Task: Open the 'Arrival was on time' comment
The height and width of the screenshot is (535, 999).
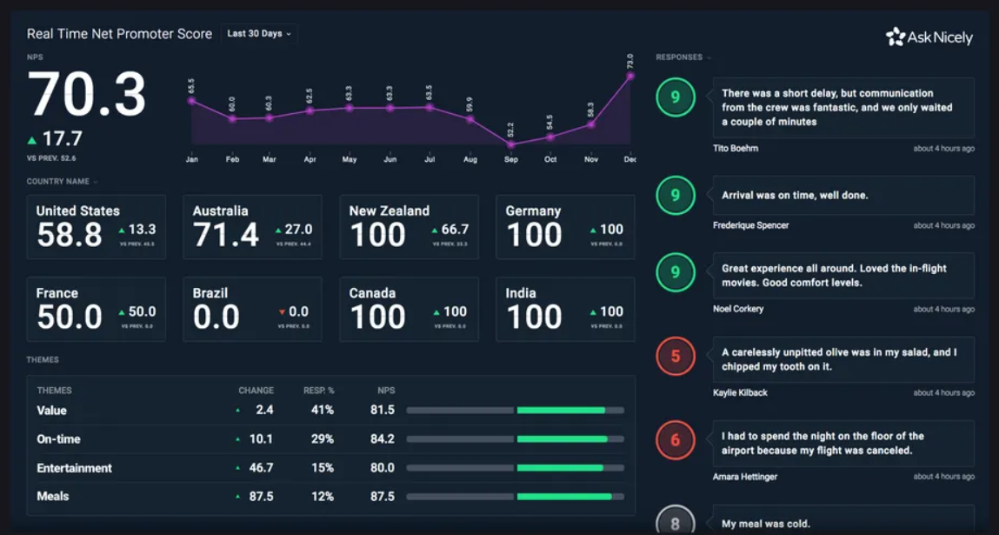Action: (x=843, y=195)
